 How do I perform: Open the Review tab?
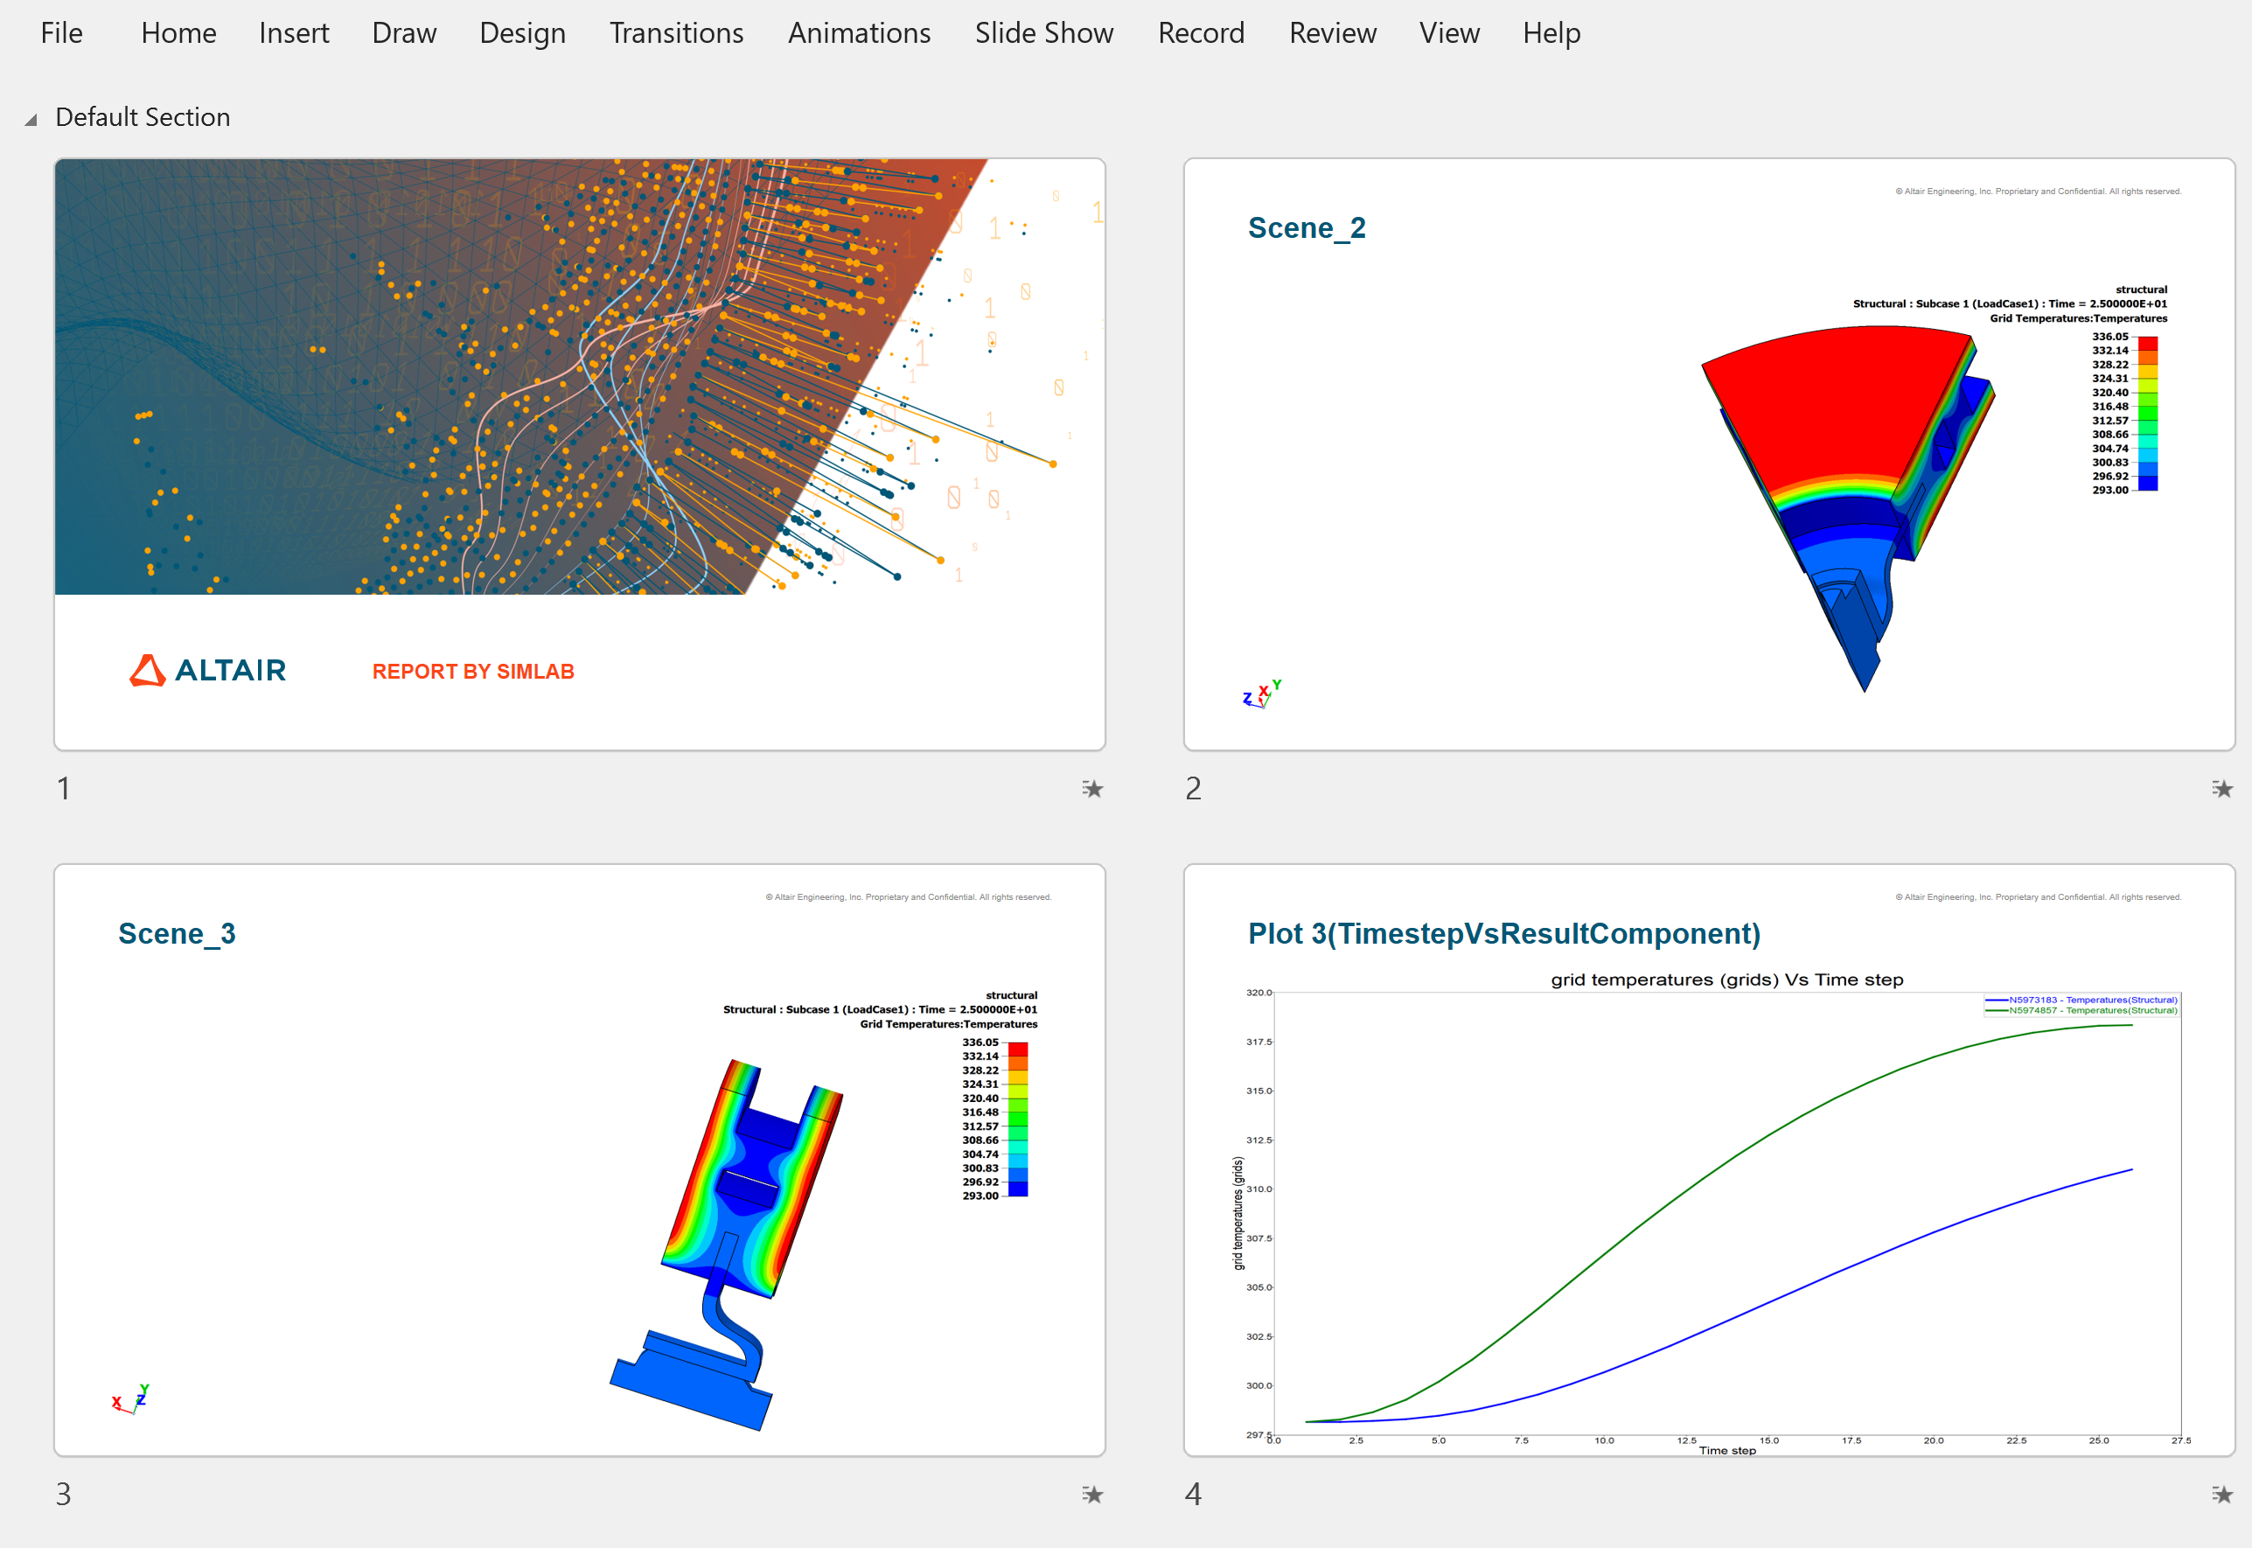[1332, 33]
